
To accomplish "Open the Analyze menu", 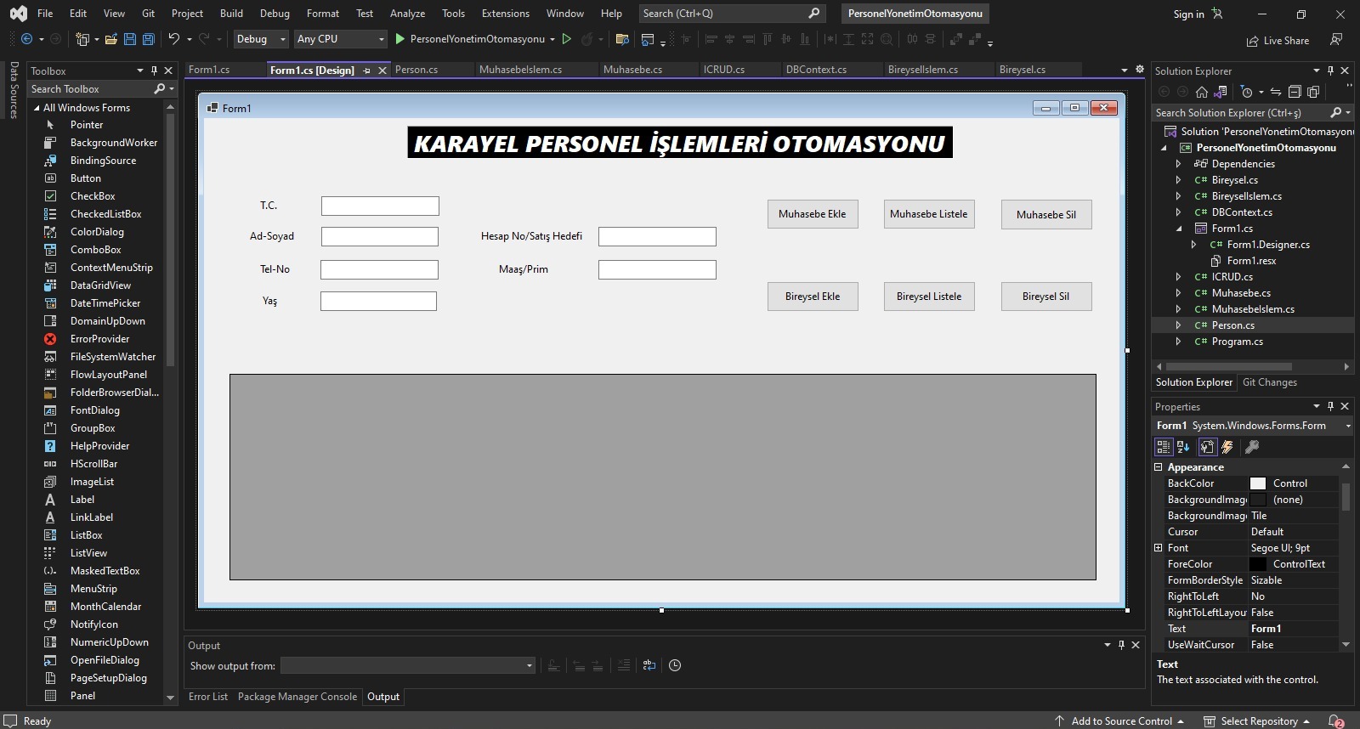I will click(407, 14).
